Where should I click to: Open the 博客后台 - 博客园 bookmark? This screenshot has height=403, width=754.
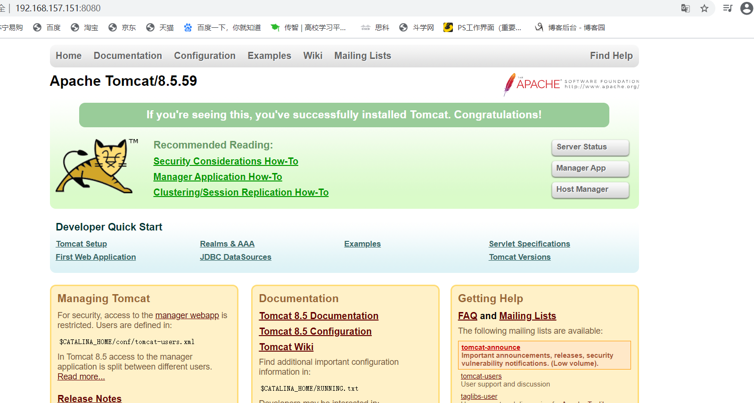570,28
